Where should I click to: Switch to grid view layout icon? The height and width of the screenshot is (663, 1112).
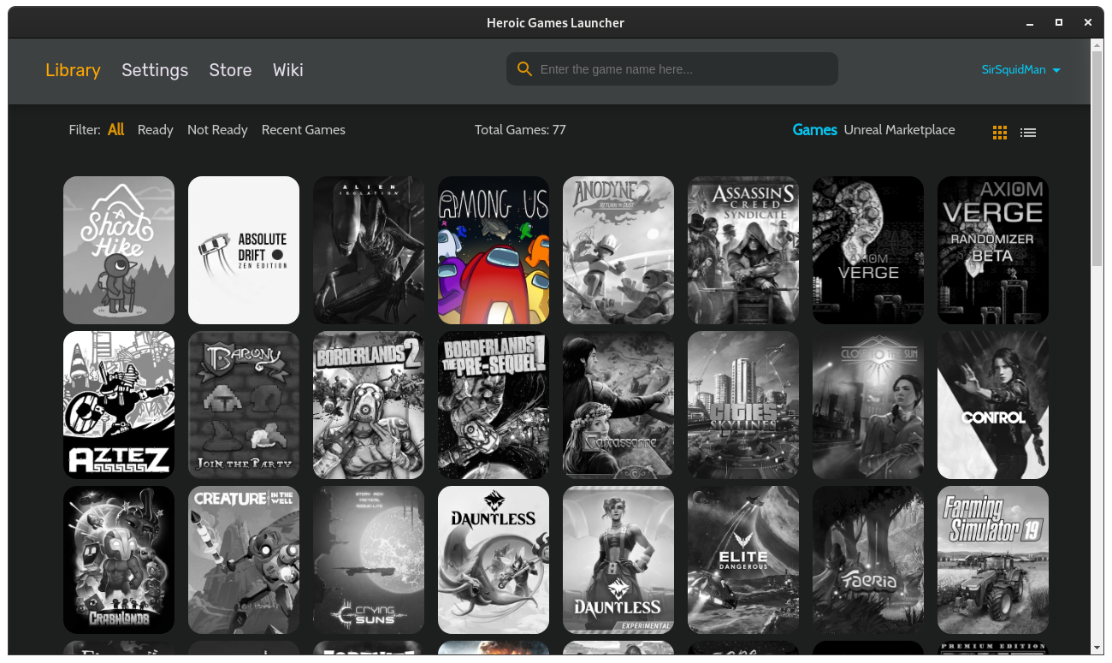pyautogui.click(x=1000, y=133)
